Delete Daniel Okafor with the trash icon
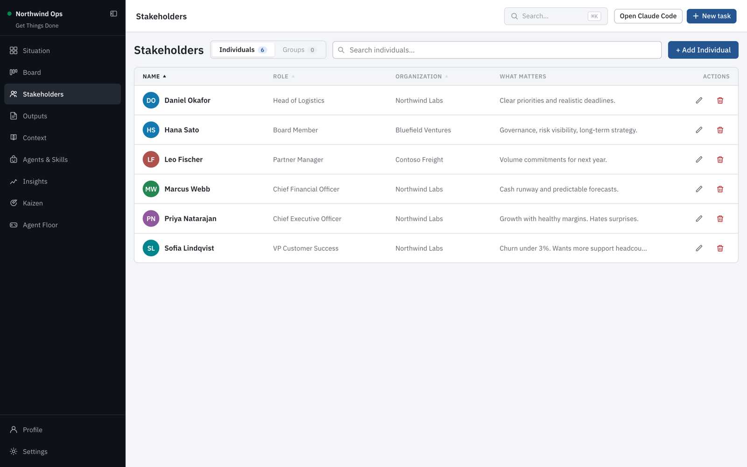747x467 pixels. coord(720,100)
